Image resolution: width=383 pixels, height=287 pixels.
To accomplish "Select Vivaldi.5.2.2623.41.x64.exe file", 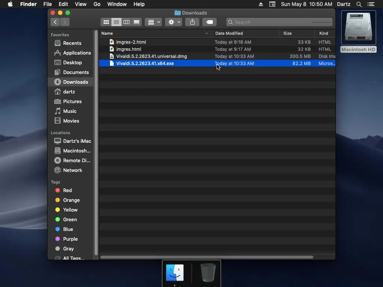I will pos(217,64).
